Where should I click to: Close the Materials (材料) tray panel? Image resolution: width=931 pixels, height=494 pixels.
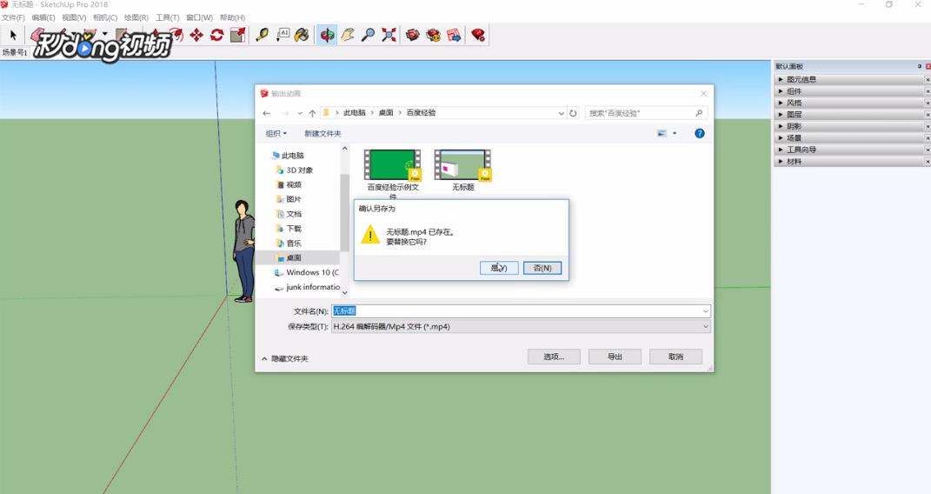[x=928, y=162]
